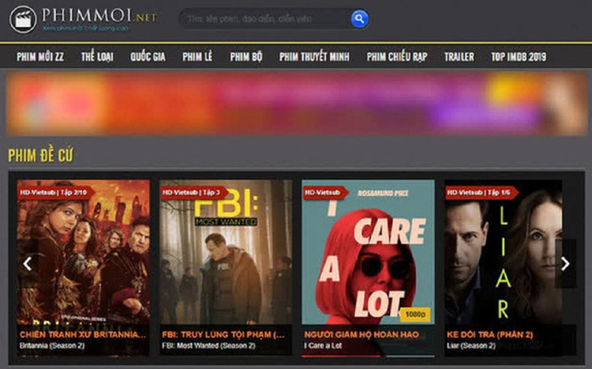Screen dimensions: 592x369
Task: Open Top IMDB 2019 page
Action: pyautogui.click(x=518, y=57)
